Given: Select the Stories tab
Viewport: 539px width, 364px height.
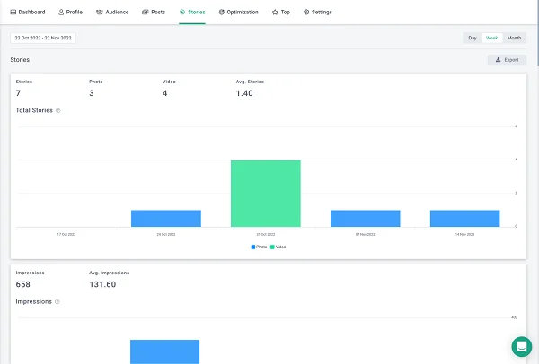Looking at the screenshot, I should (x=192, y=13).
